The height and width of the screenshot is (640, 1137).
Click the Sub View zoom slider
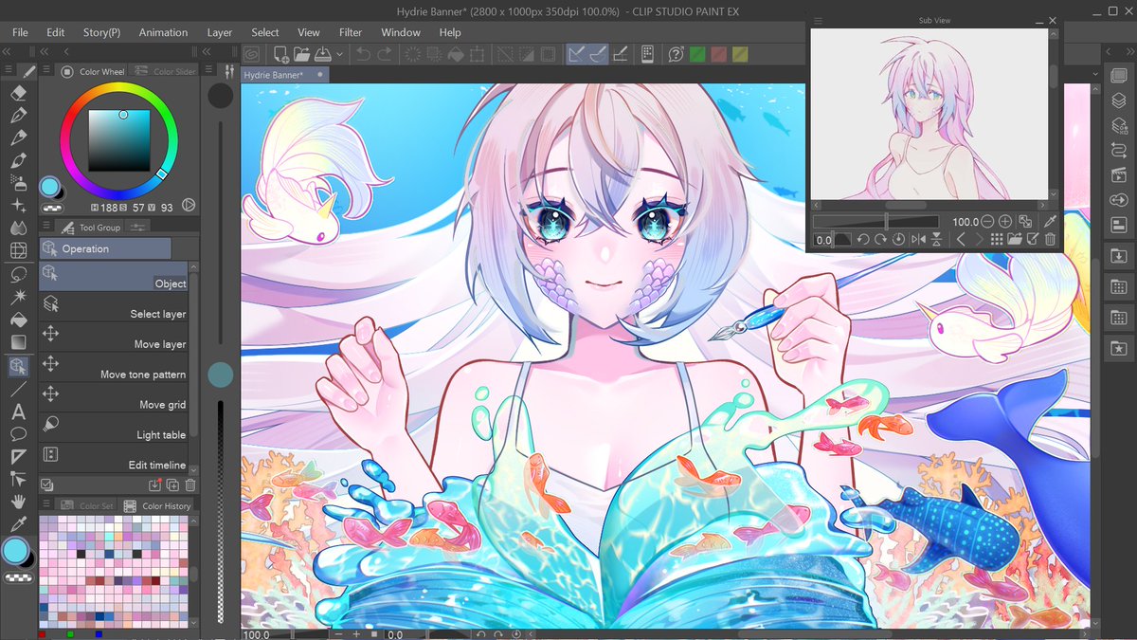(x=876, y=222)
